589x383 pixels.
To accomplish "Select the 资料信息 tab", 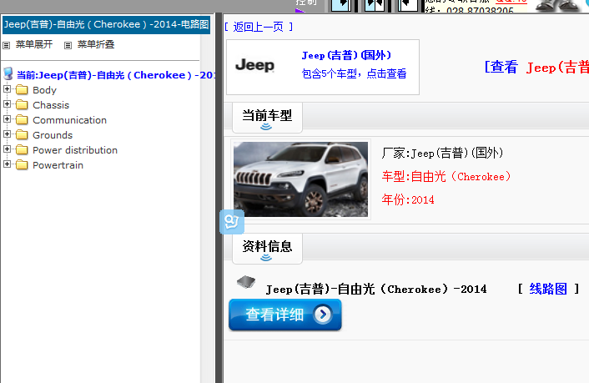I will pyautogui.click(x=267, y=249).
